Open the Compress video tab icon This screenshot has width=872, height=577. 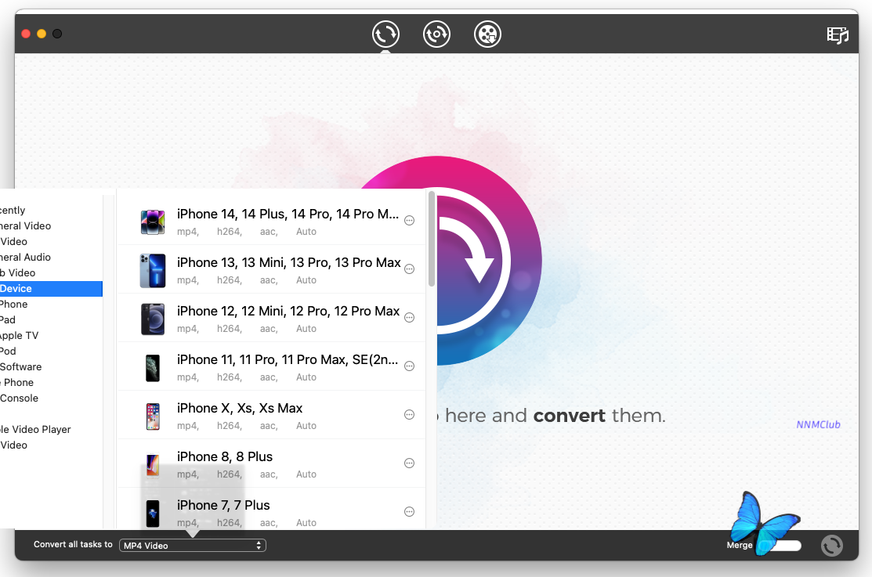coord(436,34)
